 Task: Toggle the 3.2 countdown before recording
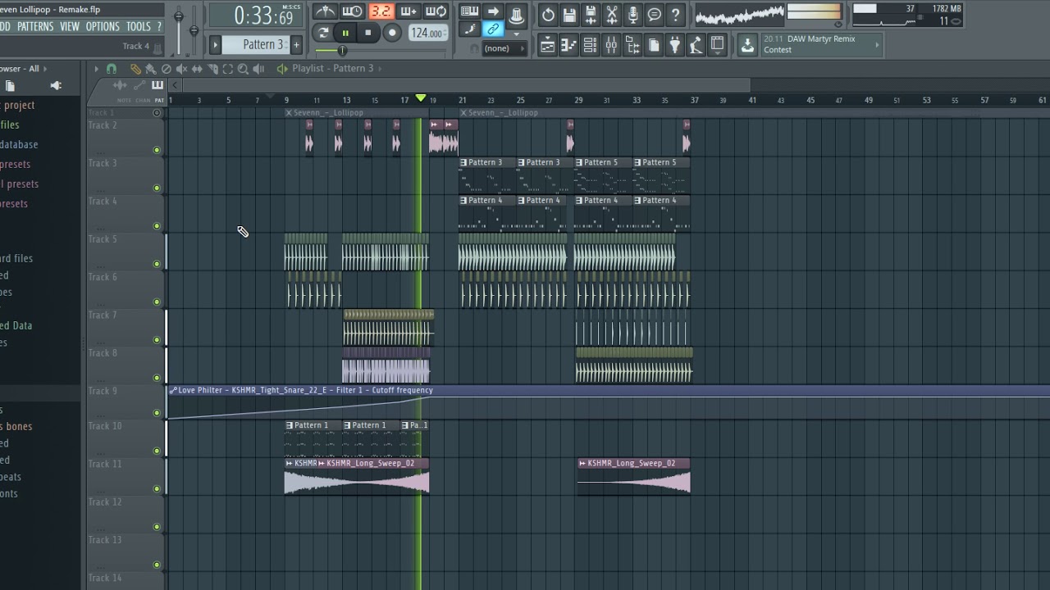pos(381,11)
